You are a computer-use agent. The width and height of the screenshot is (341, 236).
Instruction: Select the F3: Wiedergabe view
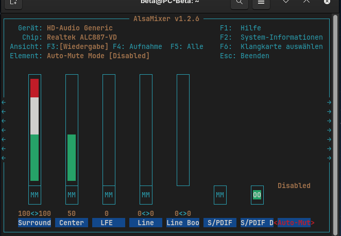click(74, 46)
